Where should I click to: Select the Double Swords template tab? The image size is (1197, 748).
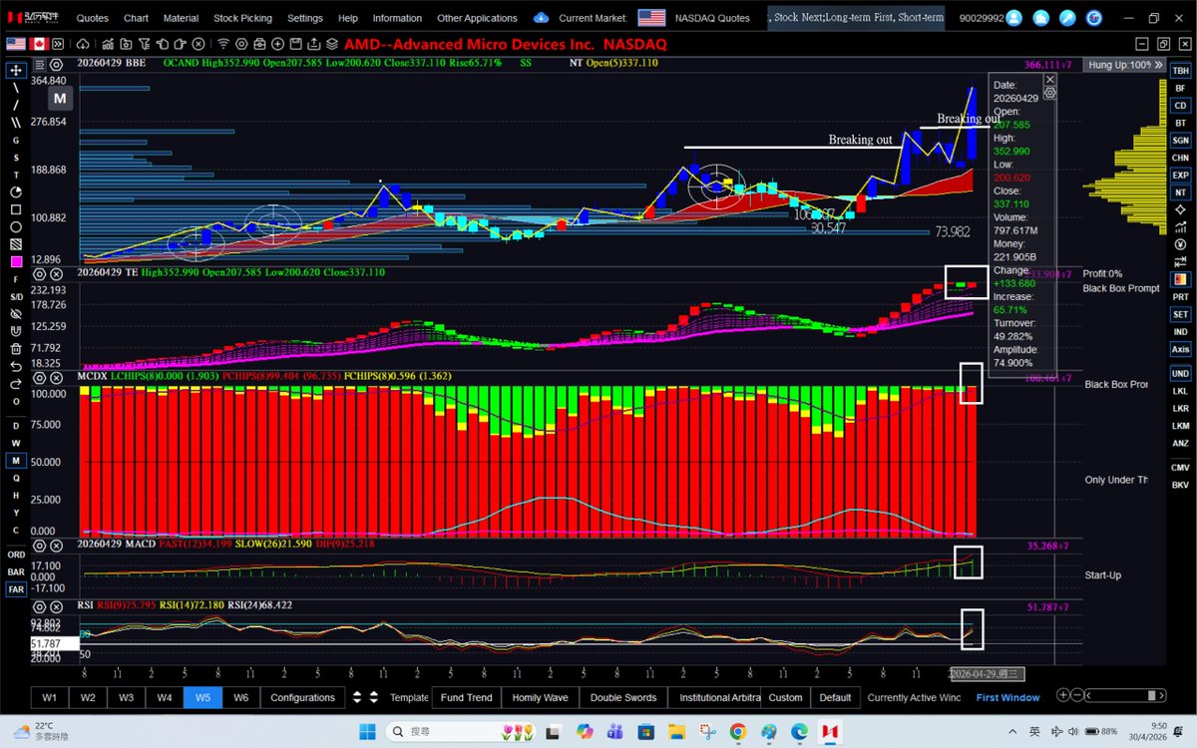[623, 697]
